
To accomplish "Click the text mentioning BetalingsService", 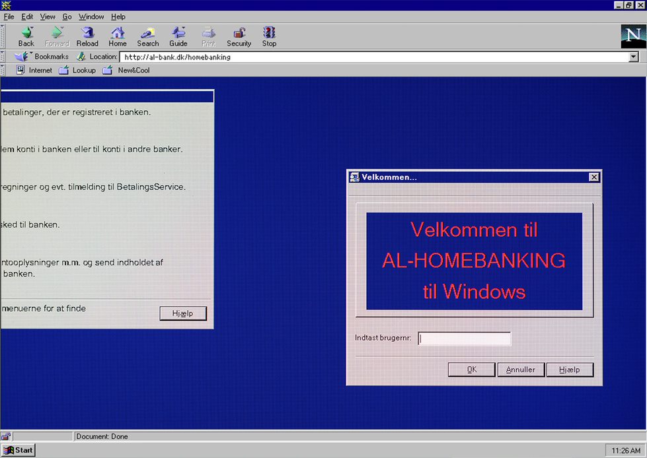I will (x=93, y=187).
